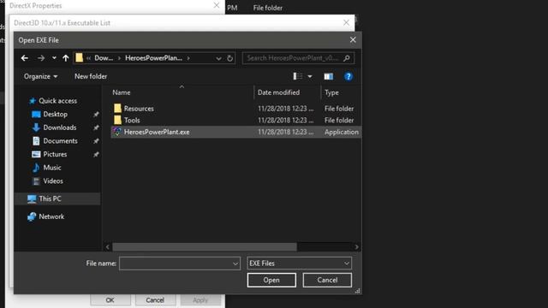548x308 pixels.
Task: Expand the chevron after HeroesPowerPlan... breadcrumb
Action: pyautogui.click(x=188, y=58)
